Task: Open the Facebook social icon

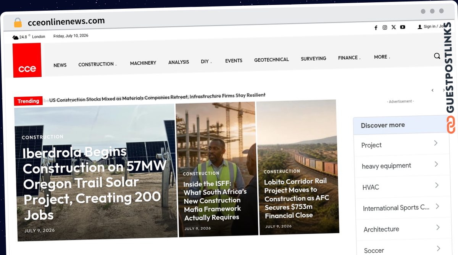Action: [376, 28]
